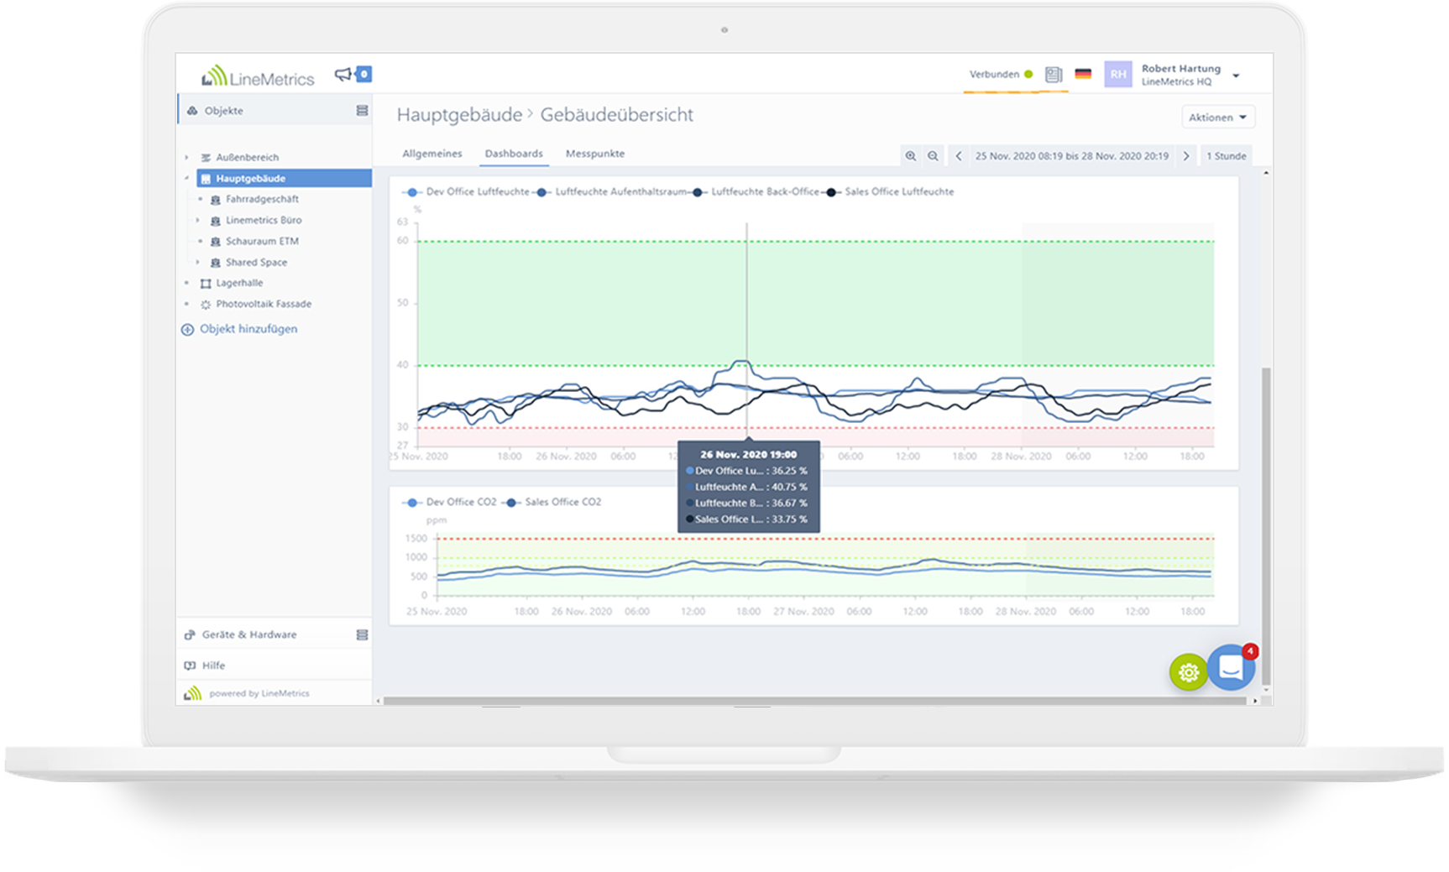Click the German flag language icon
The image size is (1449, 872).
1083,74
